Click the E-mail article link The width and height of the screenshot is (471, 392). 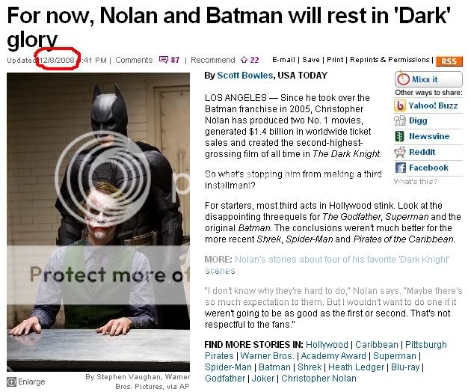pos(283,60)
